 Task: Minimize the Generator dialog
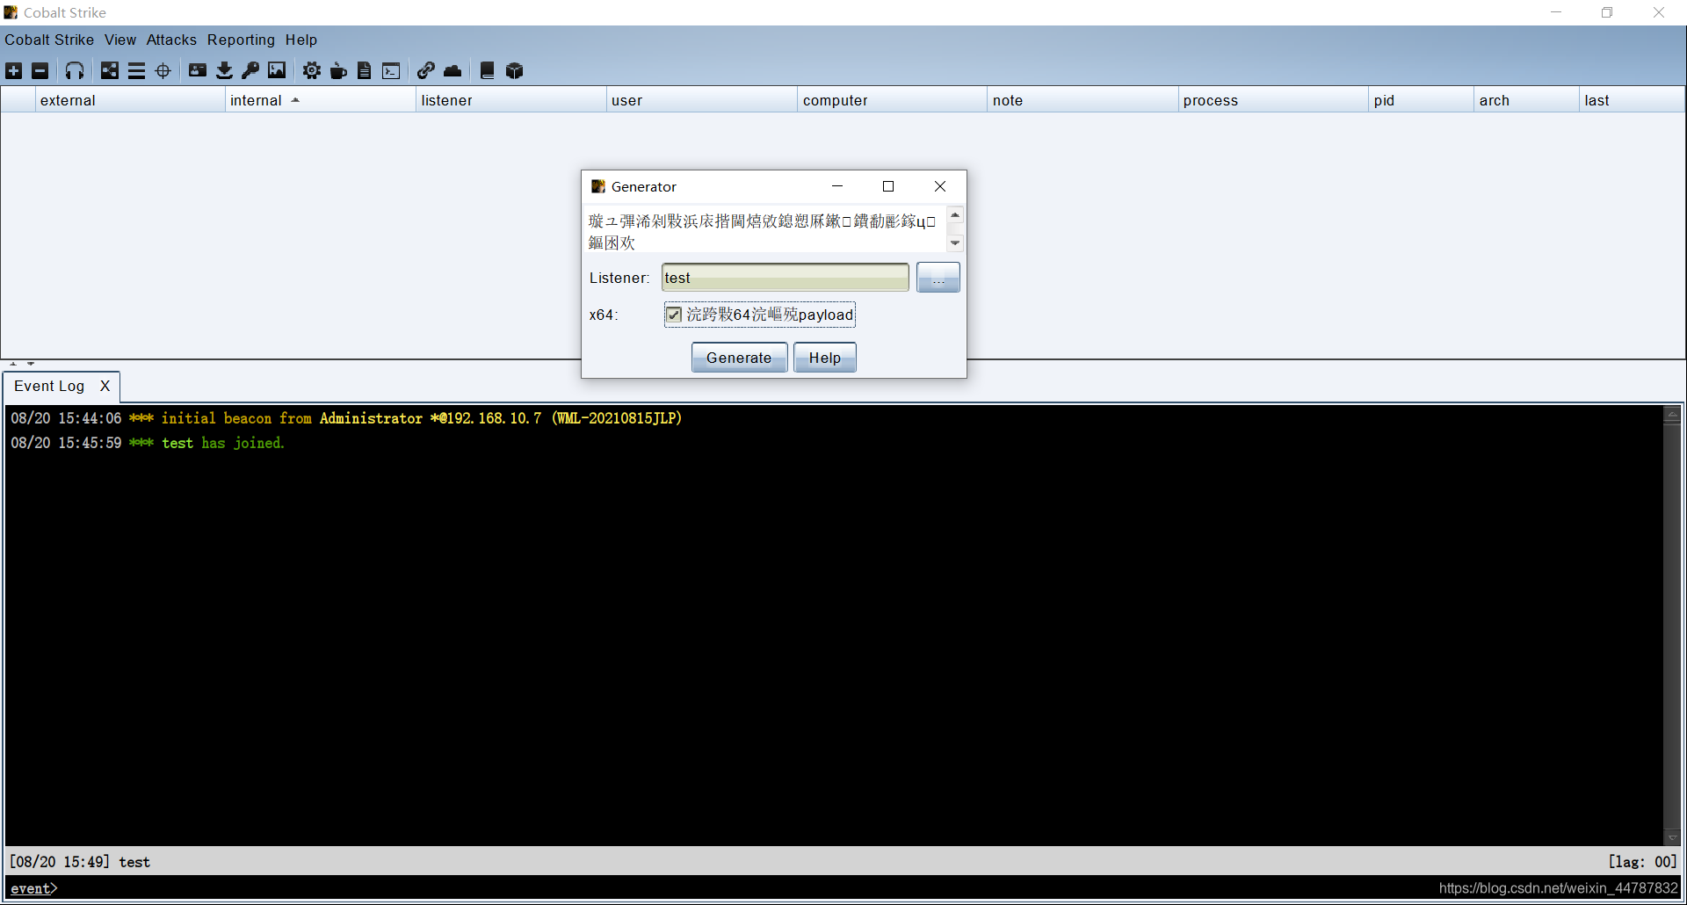point(837,186)
